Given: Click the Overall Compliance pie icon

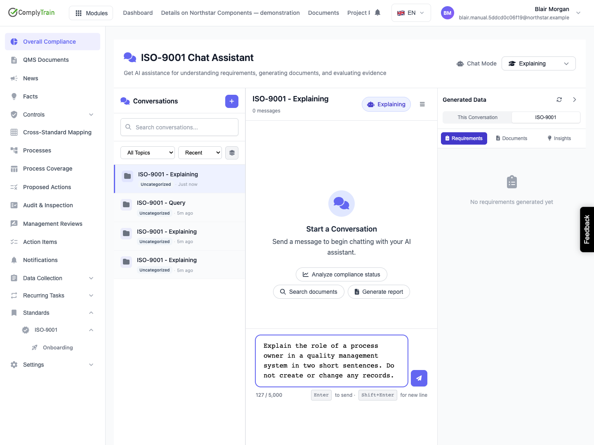Looking at the screenshot, I should [14, 42].
